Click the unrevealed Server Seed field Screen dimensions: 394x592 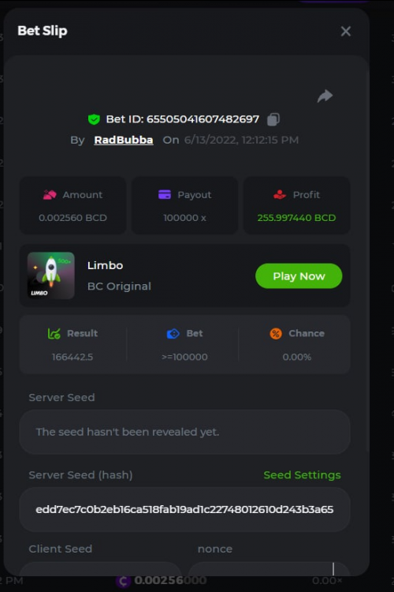click(184, 432)
